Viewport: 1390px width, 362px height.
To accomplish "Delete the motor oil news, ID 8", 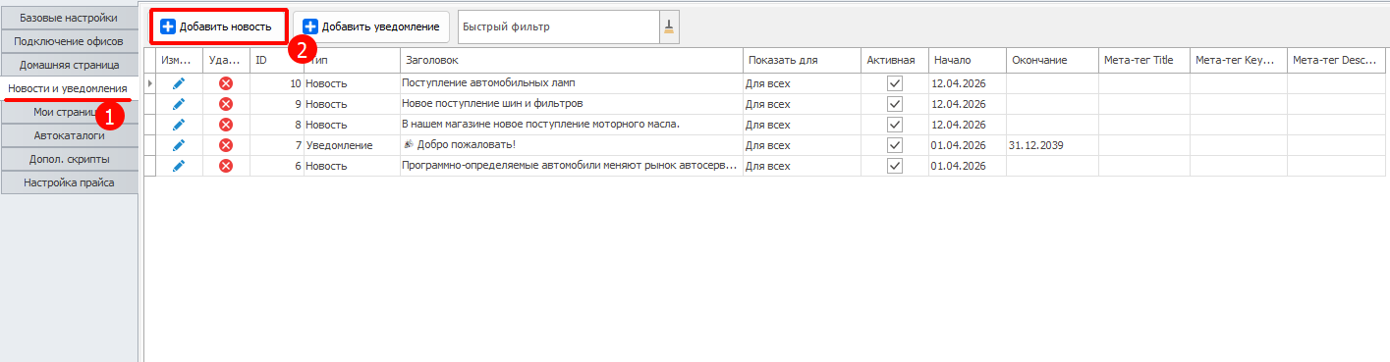I will [226, 125].
